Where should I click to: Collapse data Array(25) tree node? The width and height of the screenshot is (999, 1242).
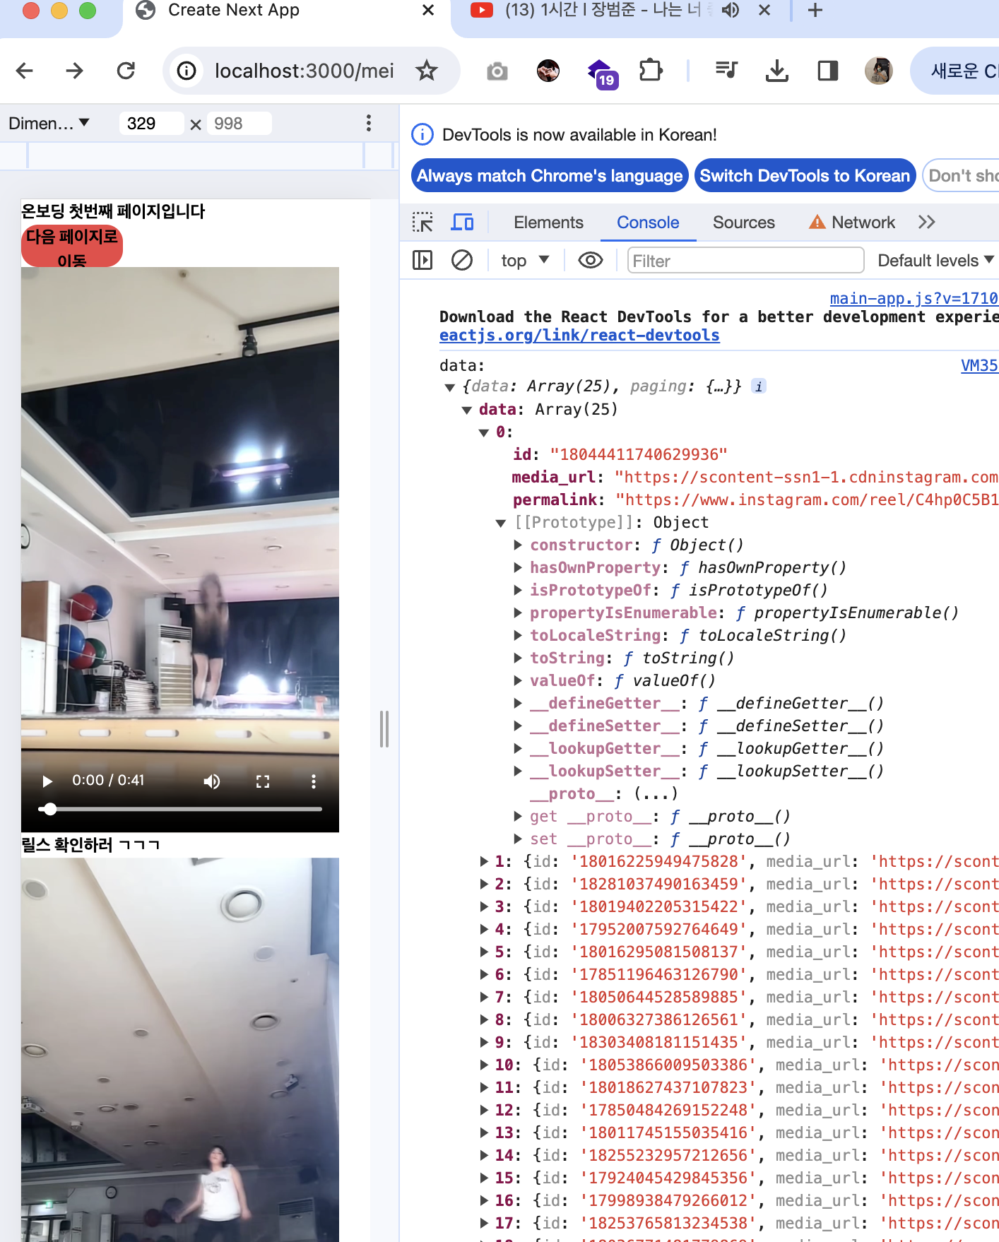point(466,410)
